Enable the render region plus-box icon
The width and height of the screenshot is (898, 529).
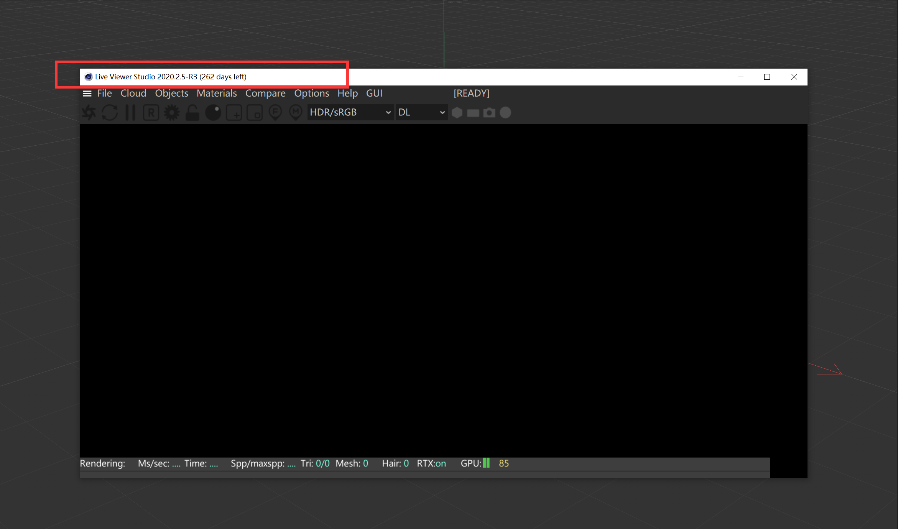click(234, 113)
